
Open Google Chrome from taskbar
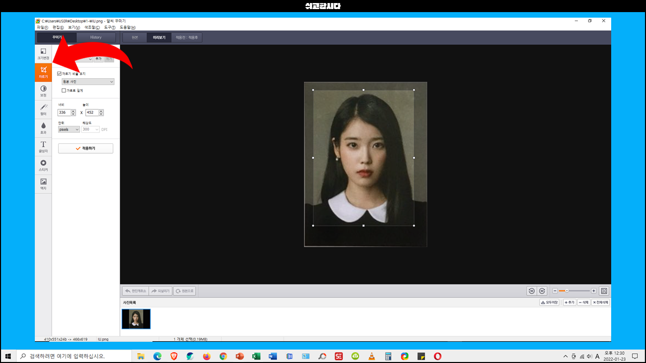223,356
